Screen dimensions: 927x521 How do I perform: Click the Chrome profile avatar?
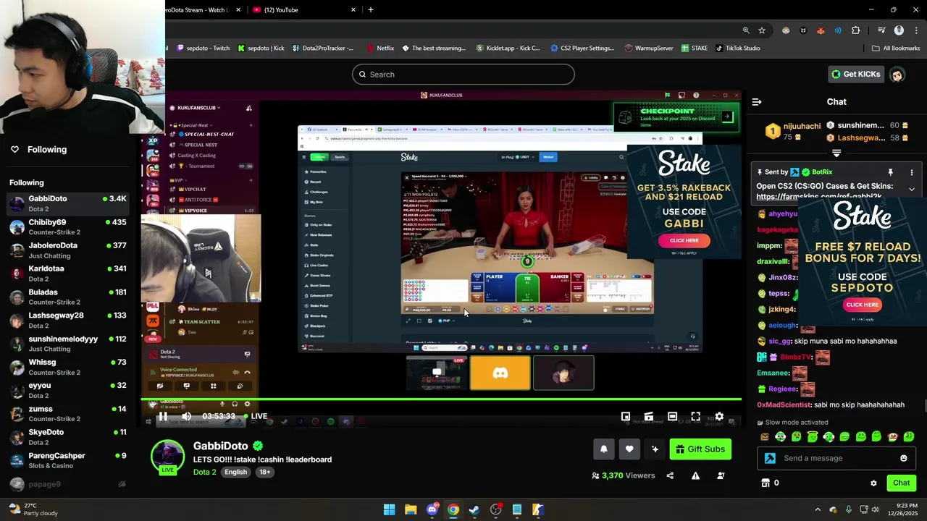pyautogui.click(x=899, y=30)
